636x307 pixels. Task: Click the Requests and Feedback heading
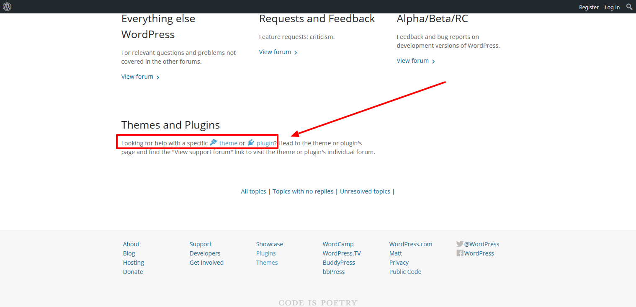pos(317,19)
